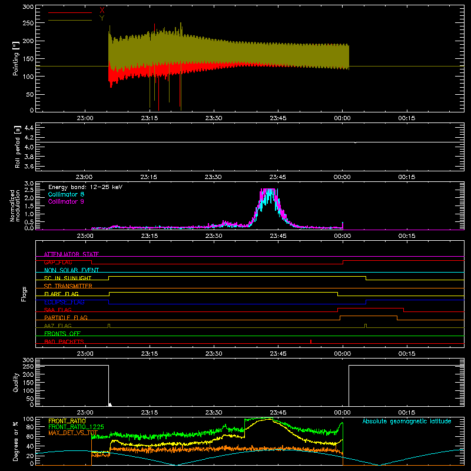Click the cyan Collimator 8 label
Screen dimensions: 471x471
[66, 194]
